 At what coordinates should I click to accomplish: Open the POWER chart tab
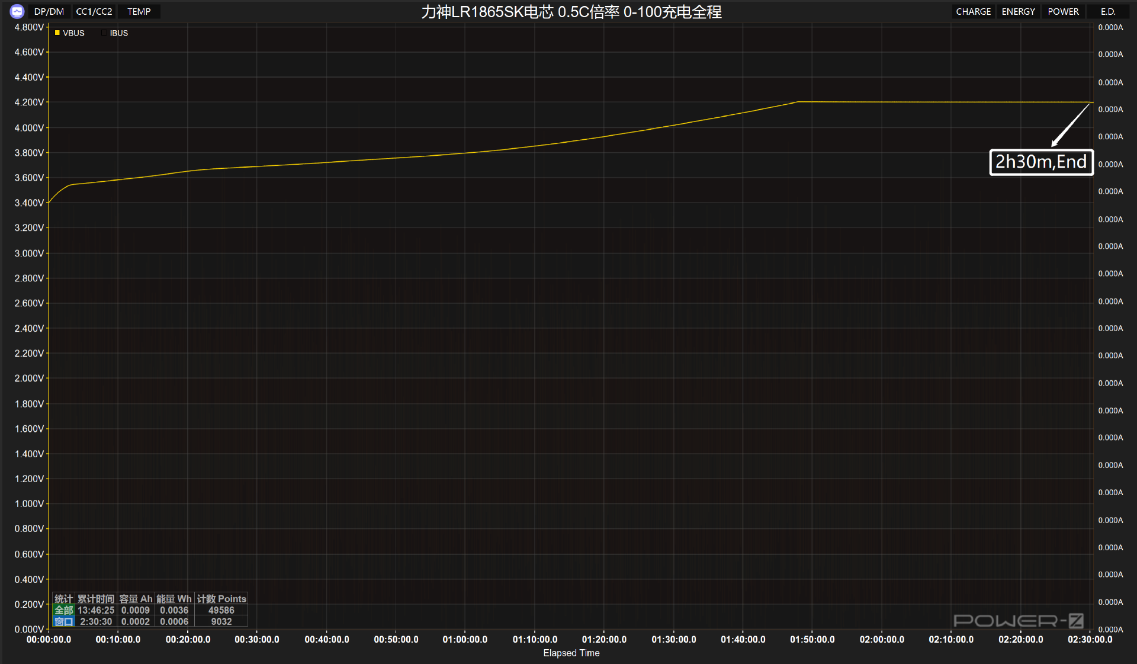pyautogui.click(x=1063, y=12)
